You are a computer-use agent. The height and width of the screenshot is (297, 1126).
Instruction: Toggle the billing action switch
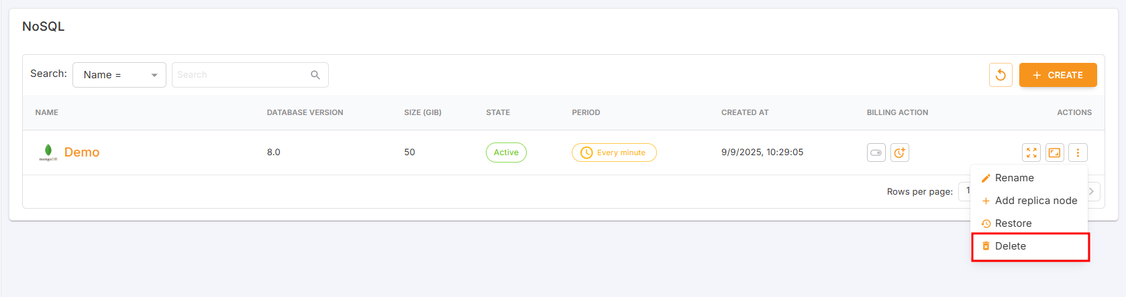(x=876, y=153)
